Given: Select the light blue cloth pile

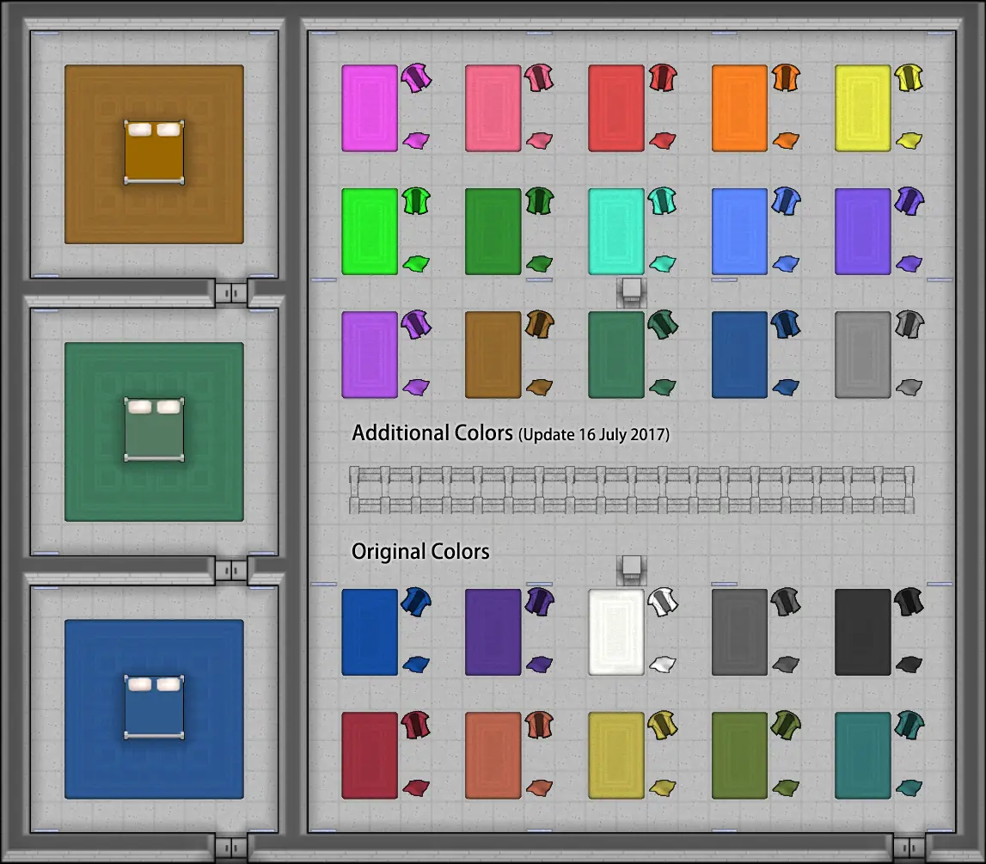Looking at the screenshot, I should 786,263.
